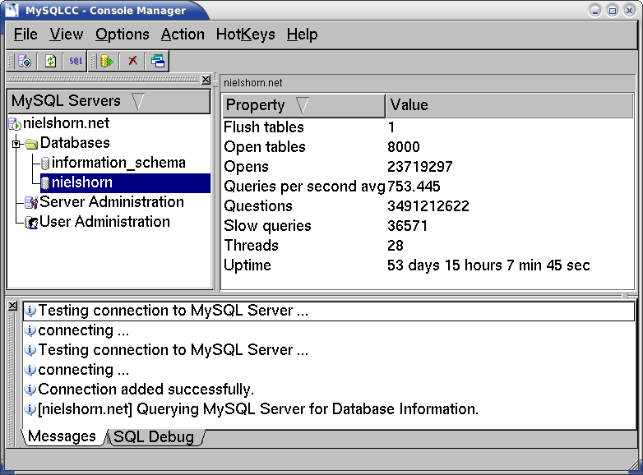The width and height of the screenshot is (643, 475).
Task: Select the Threads property row
Action: tap(428, 245)
